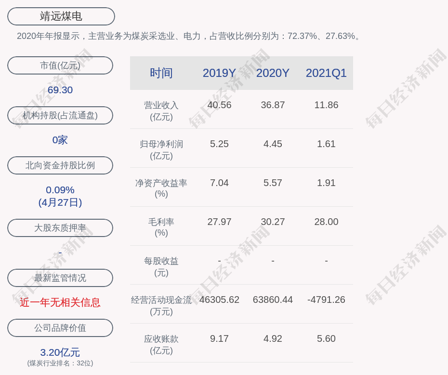Click the 69.30 market value figure
This screenshot has width=448, height=375.
pyautogui.click(x=60, y=90)
